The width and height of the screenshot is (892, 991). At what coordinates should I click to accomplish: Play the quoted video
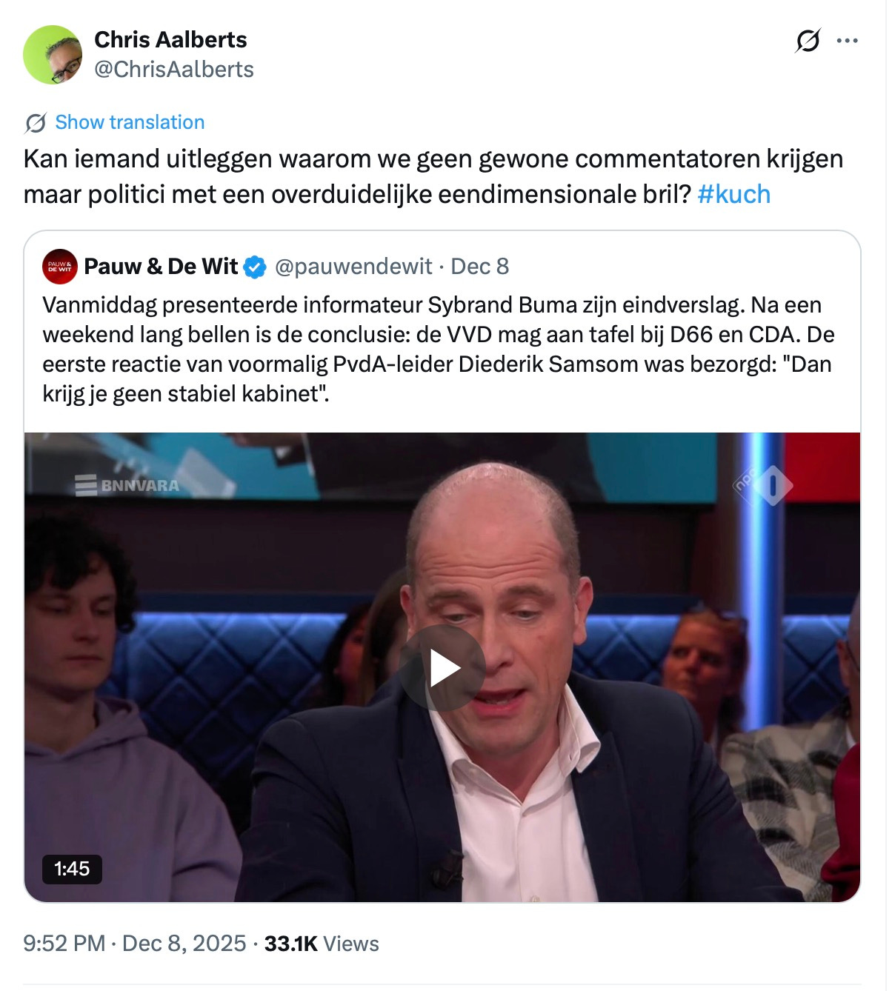442,668
